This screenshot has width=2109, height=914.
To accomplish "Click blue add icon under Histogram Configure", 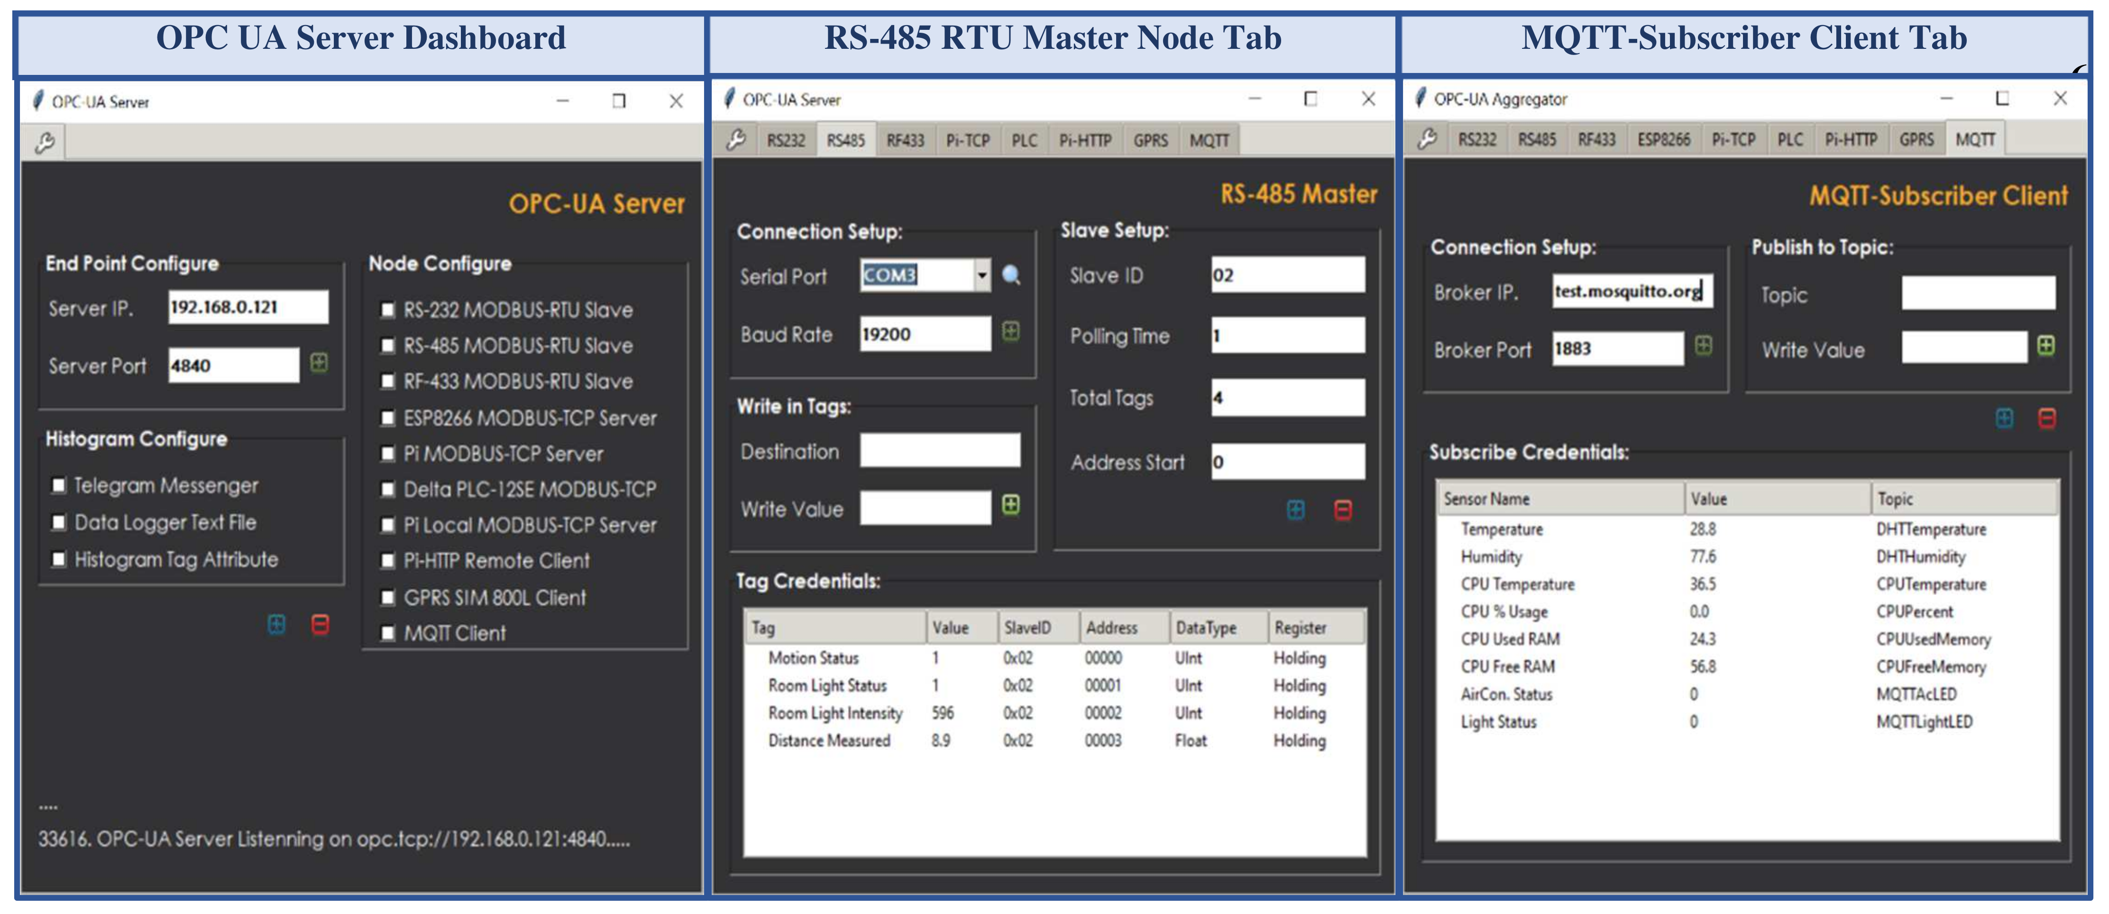I will tap(277, 624).
